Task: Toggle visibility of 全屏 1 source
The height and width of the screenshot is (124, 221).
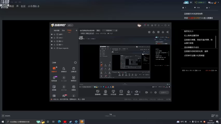Action: click(52, 34)
